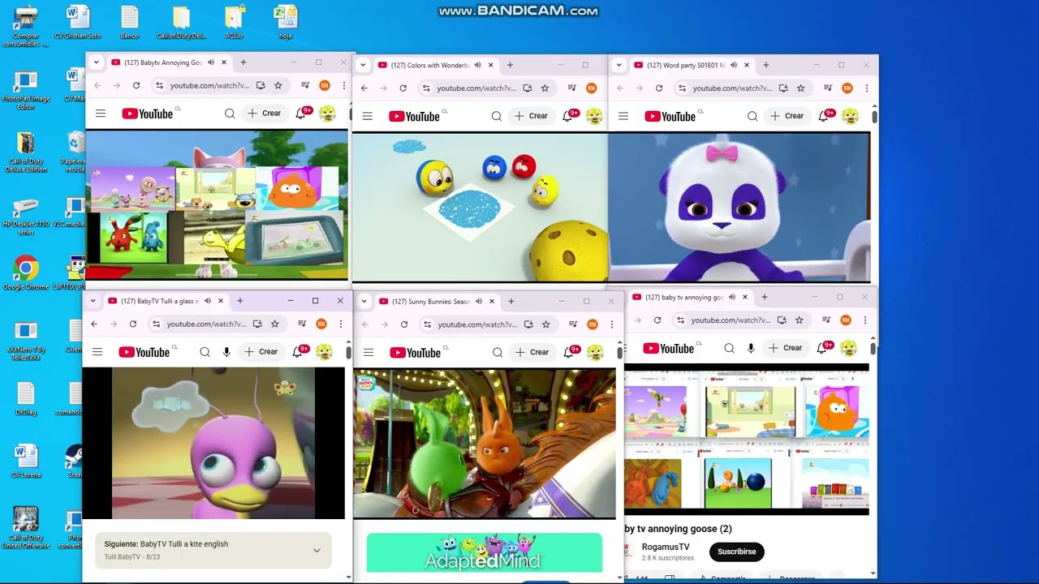Bookmark the page in Sunny Bunnies window
The height and width of the screenshot is (584, 1039).
pos(545,324)
